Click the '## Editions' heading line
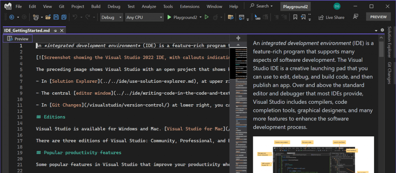 pyautogui.click(x=51, y=117)
